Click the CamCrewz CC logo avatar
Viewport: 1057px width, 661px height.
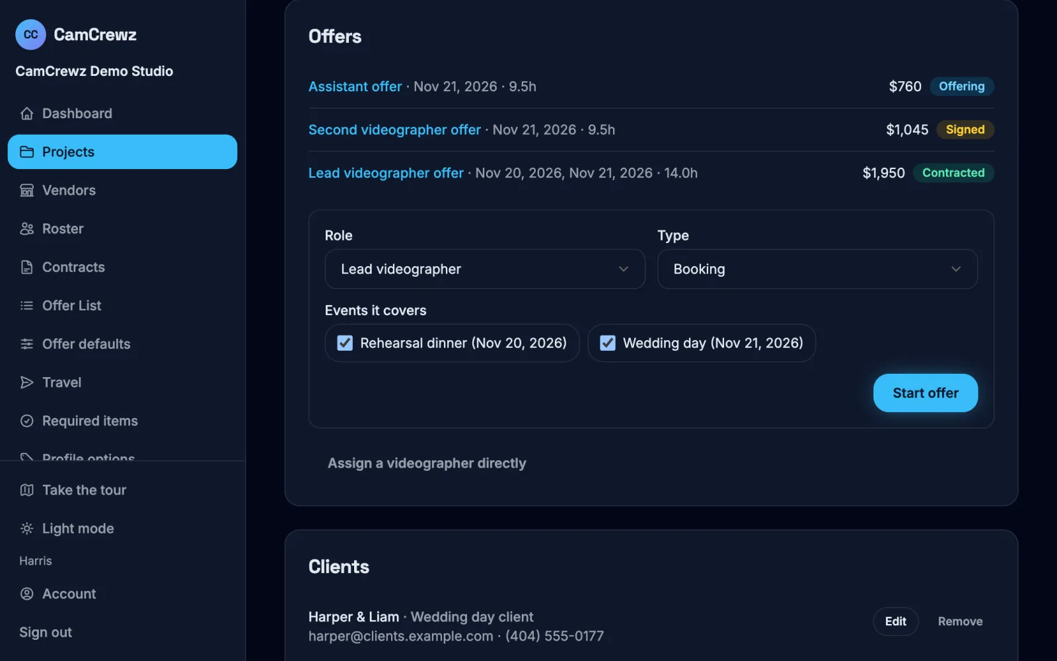click(30, 34)
